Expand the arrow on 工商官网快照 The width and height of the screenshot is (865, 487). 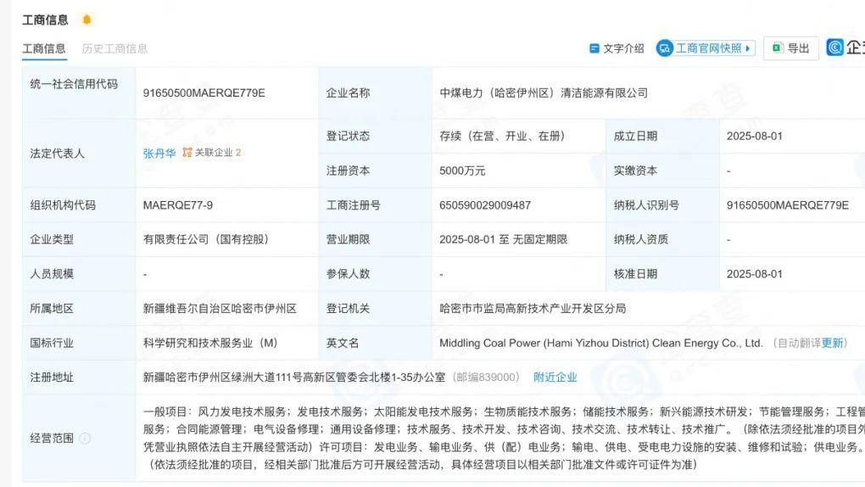click(x=747, y=48)
